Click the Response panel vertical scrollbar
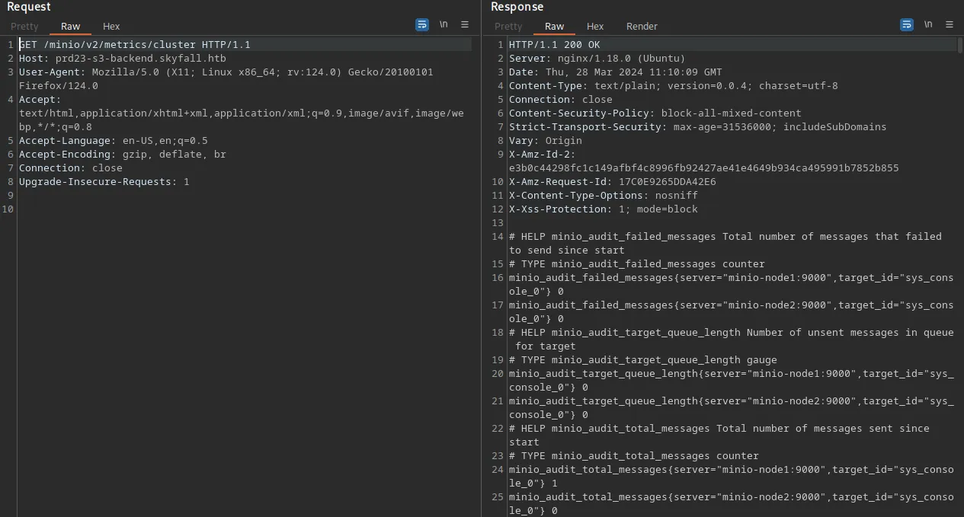Viewport: 964px width, 517px height. [959, 228]
